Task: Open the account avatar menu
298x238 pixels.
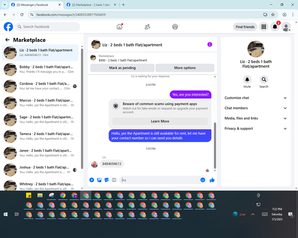Action: (286, 27)
